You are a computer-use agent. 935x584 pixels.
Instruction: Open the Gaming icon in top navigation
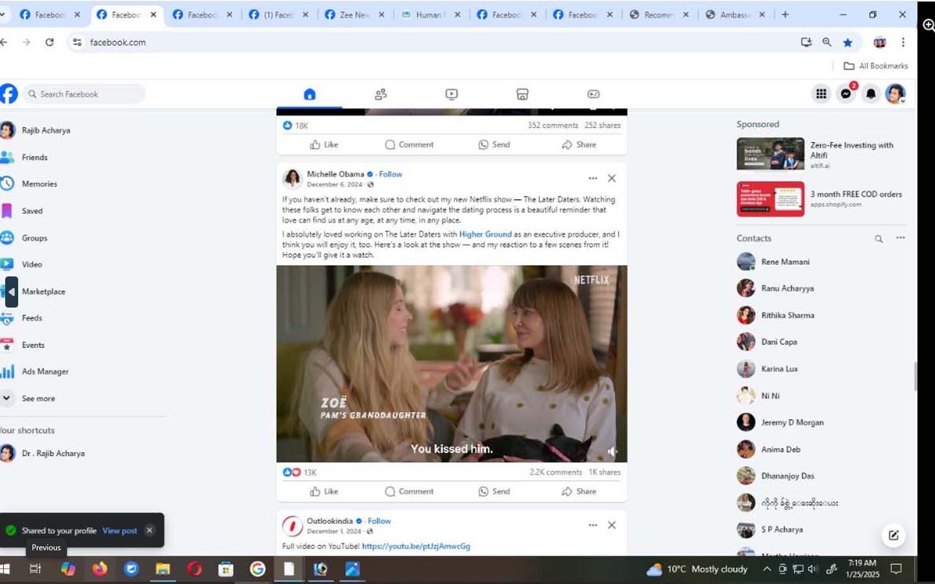593,94
